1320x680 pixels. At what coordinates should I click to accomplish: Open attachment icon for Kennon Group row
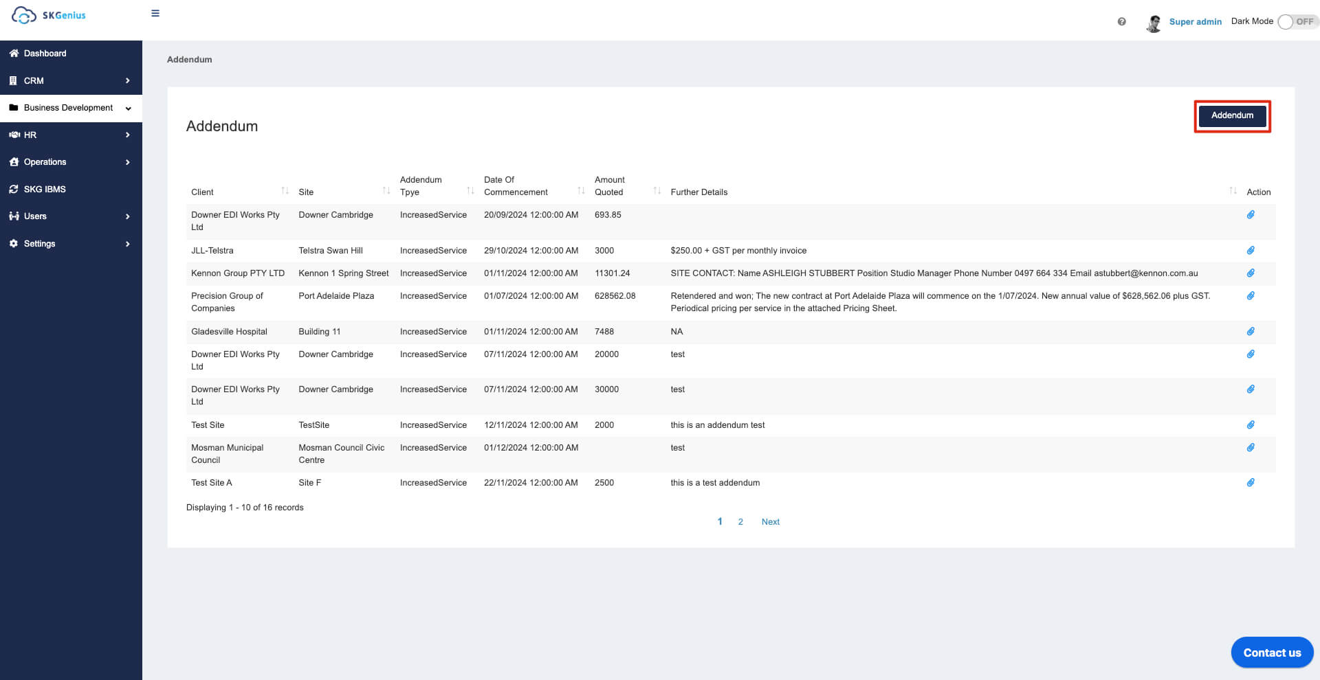tap(1251, 273)
